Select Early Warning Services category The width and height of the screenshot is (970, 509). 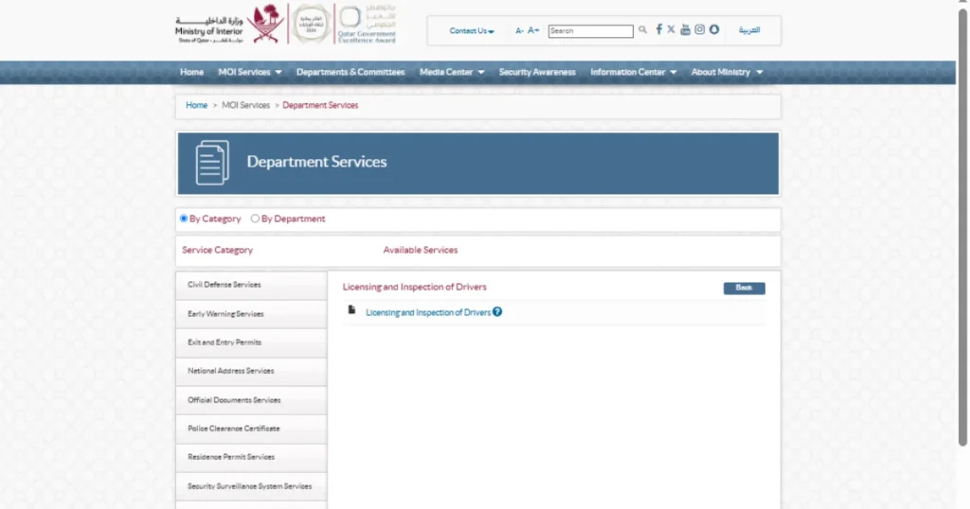point(251,314)
